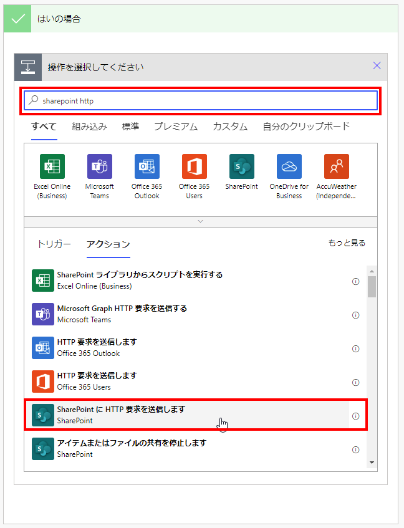Click the Teams icon of Graph HTTP row
Image resolution: width=404 pixels, height=528 pixels.
pos(43,314)
